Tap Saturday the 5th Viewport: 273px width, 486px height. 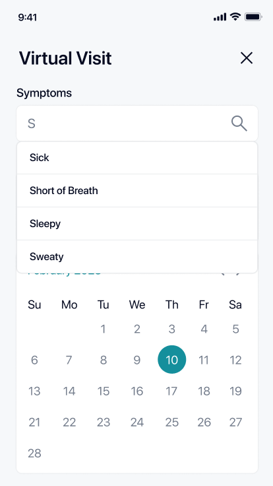[235, 329]
